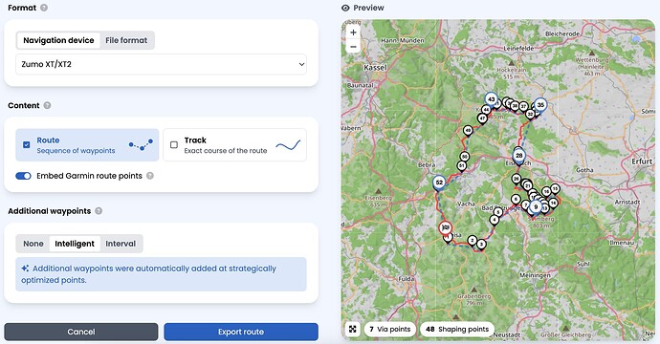660x344 pixels.
Task: Click the Cancel button
Action: tap(81, 332)
